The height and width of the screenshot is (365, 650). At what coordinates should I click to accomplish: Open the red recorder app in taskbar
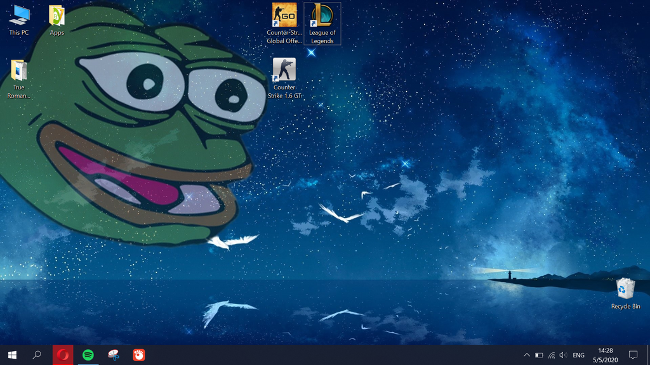pos(139,355)
